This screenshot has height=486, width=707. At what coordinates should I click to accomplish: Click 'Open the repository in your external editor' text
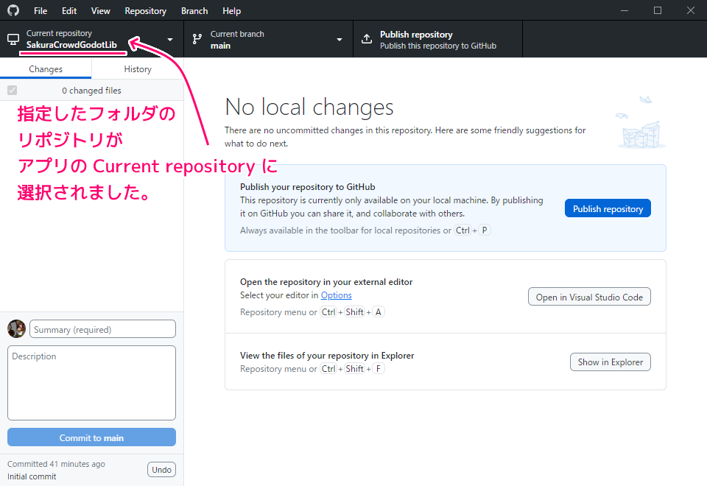point(326,282)
